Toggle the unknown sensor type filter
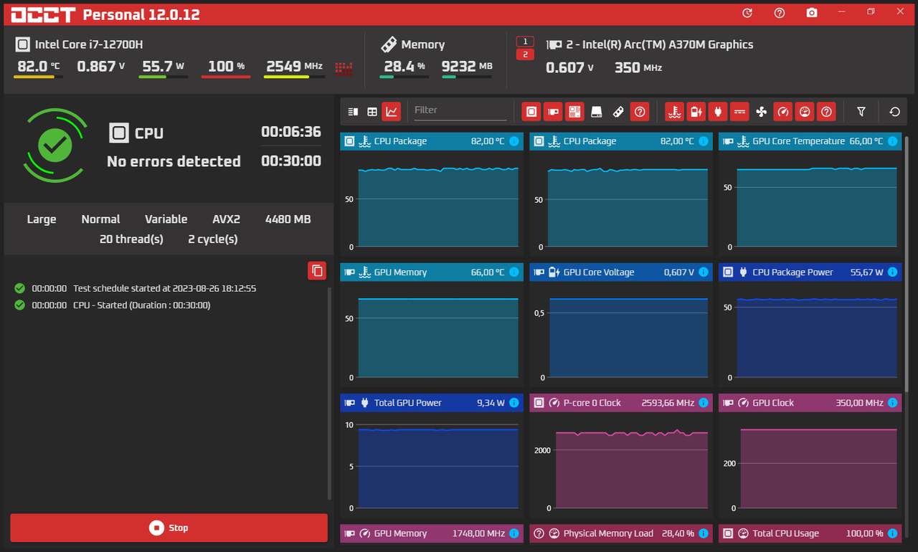This screenshot has height=552, width=918. [x=826, y=111]
